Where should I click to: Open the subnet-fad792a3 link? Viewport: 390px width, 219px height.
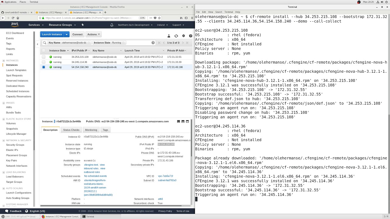tap(167, 180)
